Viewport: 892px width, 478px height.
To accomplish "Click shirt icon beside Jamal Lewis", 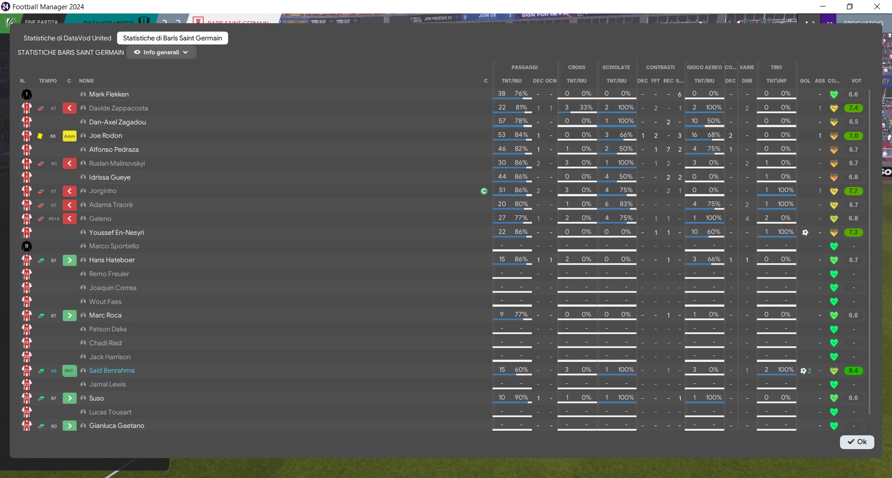I will [26, 384].
